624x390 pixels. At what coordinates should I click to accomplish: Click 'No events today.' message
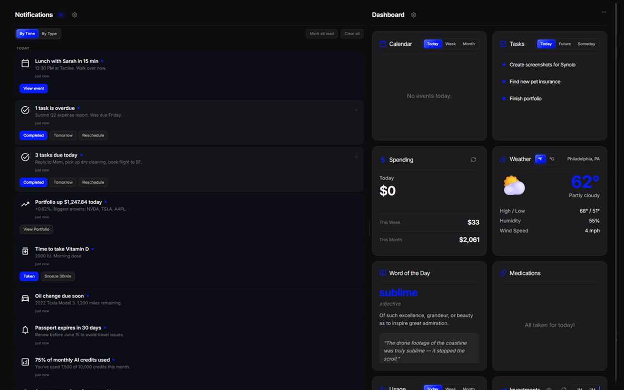coord(429,96)
